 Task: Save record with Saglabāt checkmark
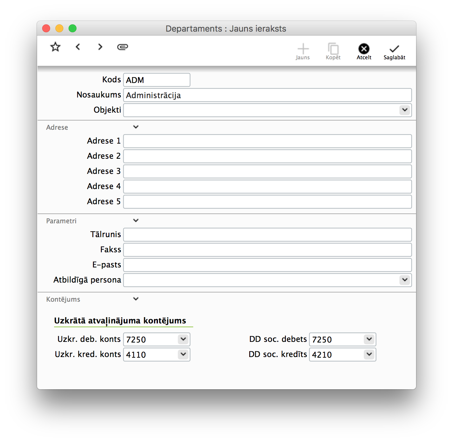click(x=394, y=49)
